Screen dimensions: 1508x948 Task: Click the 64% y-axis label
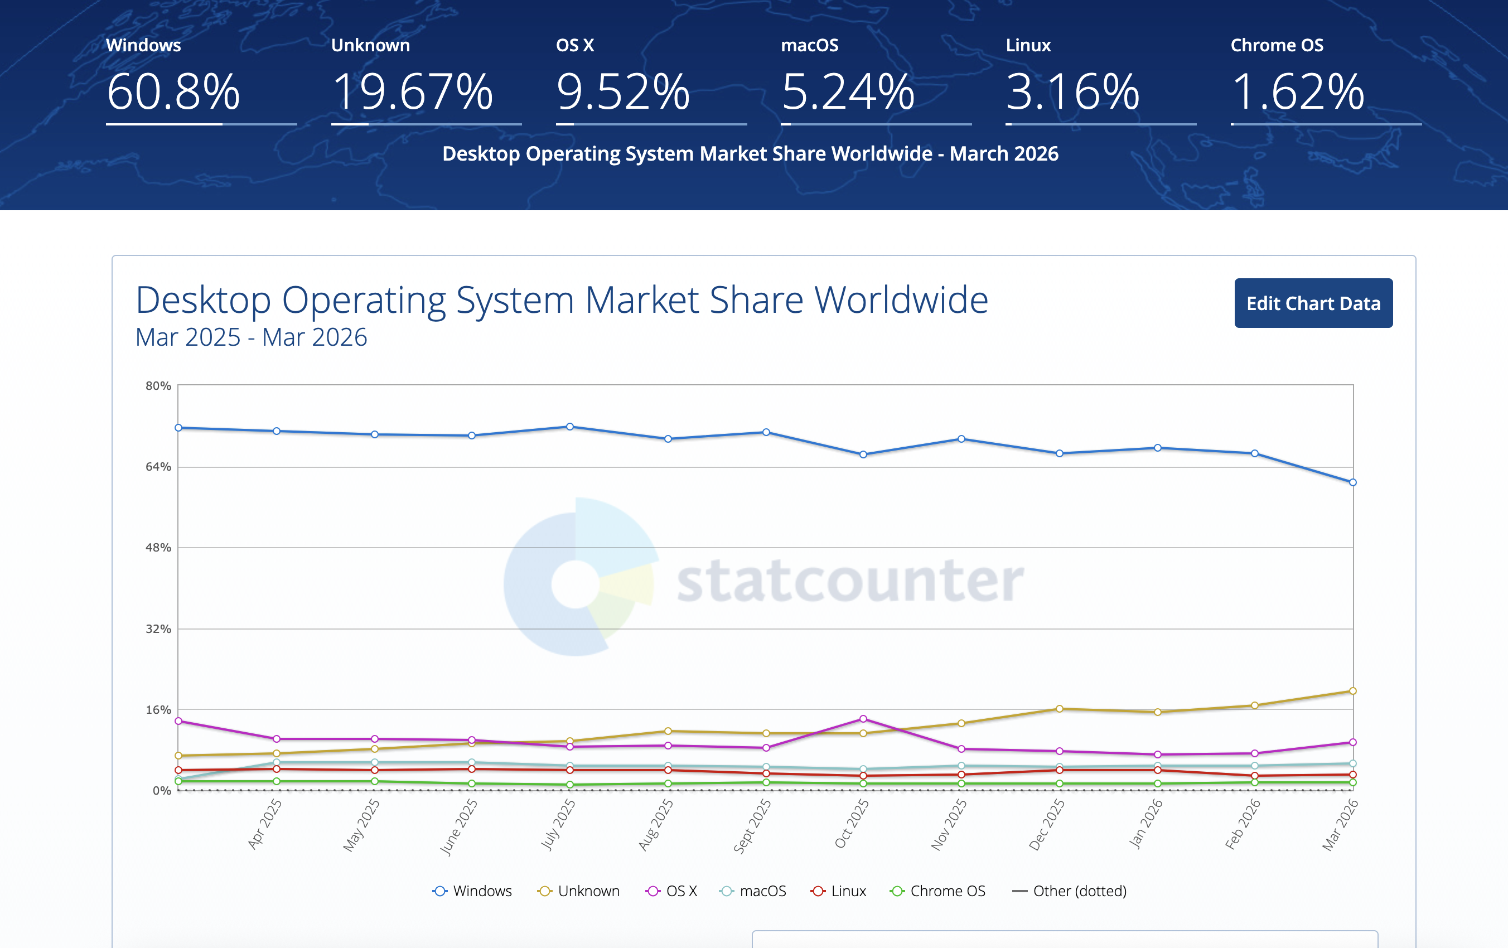(158, 467)
